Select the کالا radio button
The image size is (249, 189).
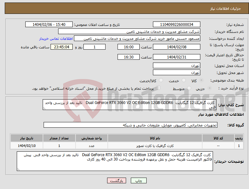[x=201, y=80]
